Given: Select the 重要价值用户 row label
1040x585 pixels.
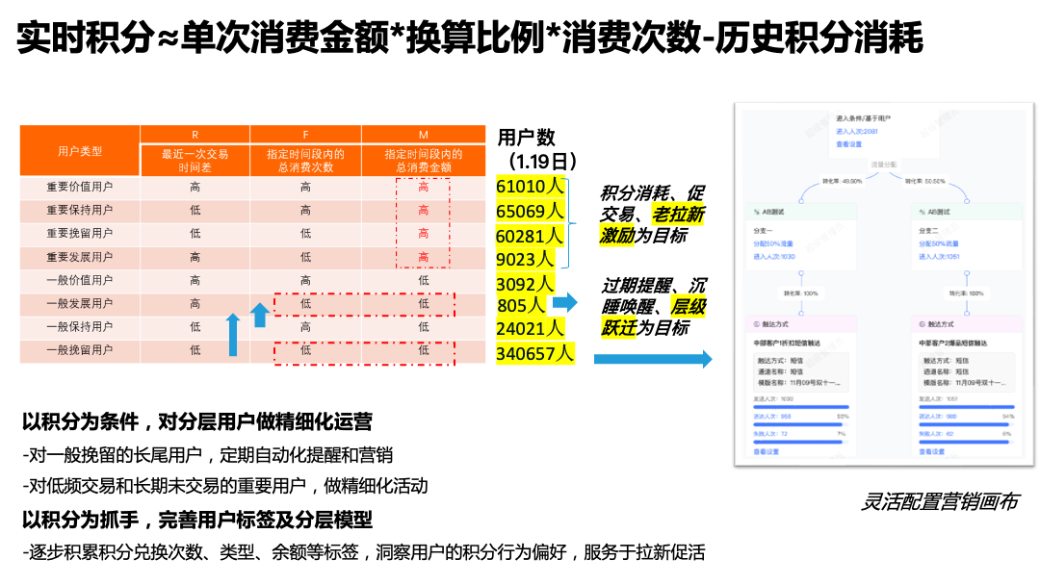Looking at the screenshot, I should pos(80,188).
